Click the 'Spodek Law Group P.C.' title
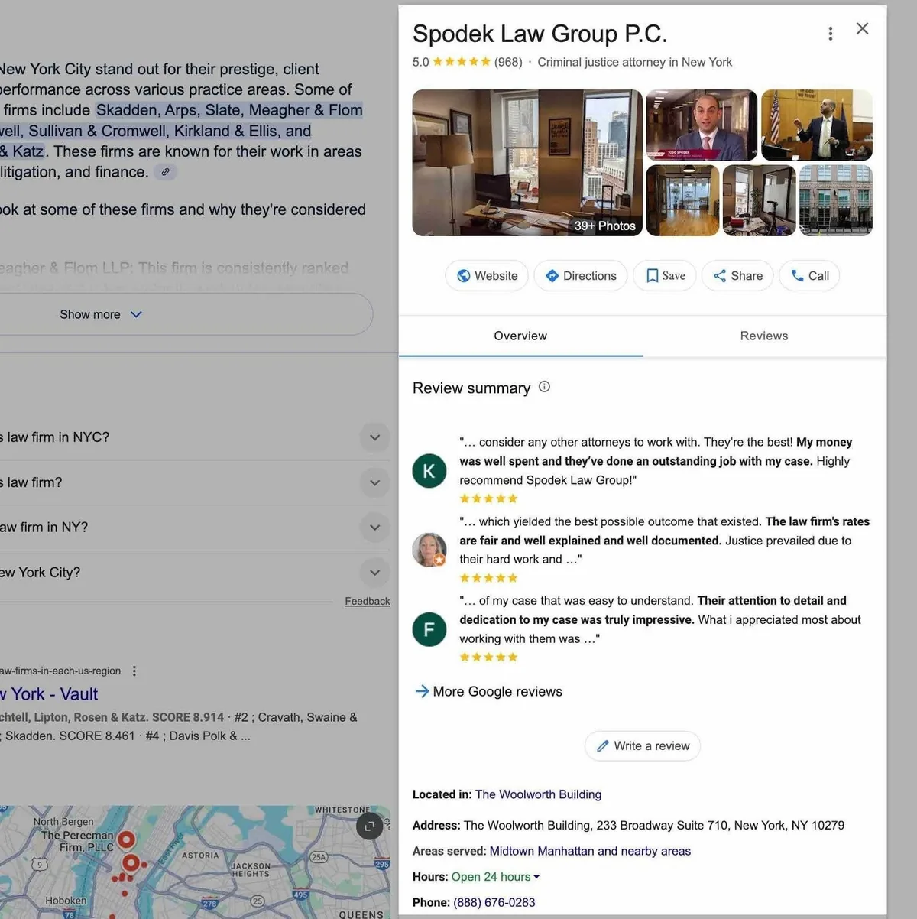Image resolution: width=917 pixels, height=919 pixels. [x=540, y=34]
